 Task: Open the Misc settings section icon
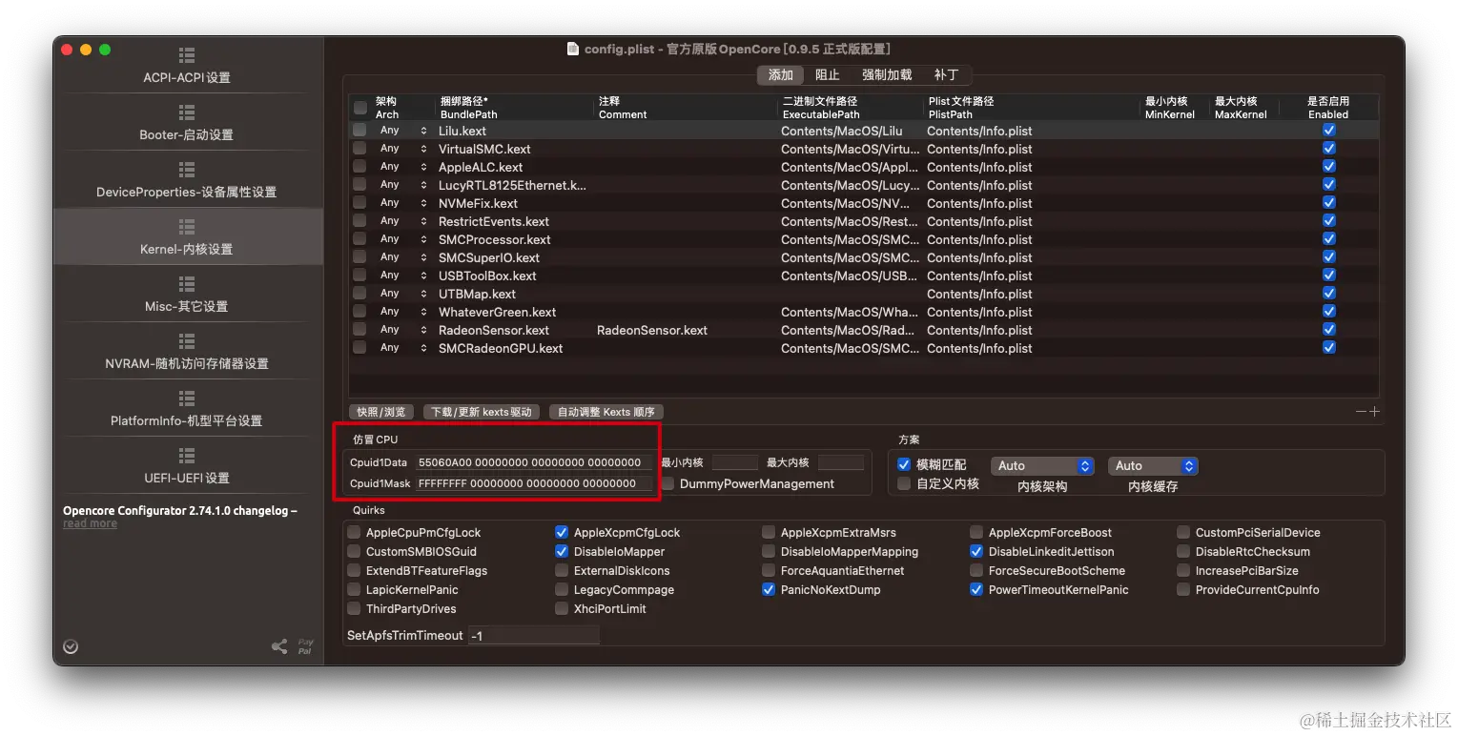click(187, 284)
